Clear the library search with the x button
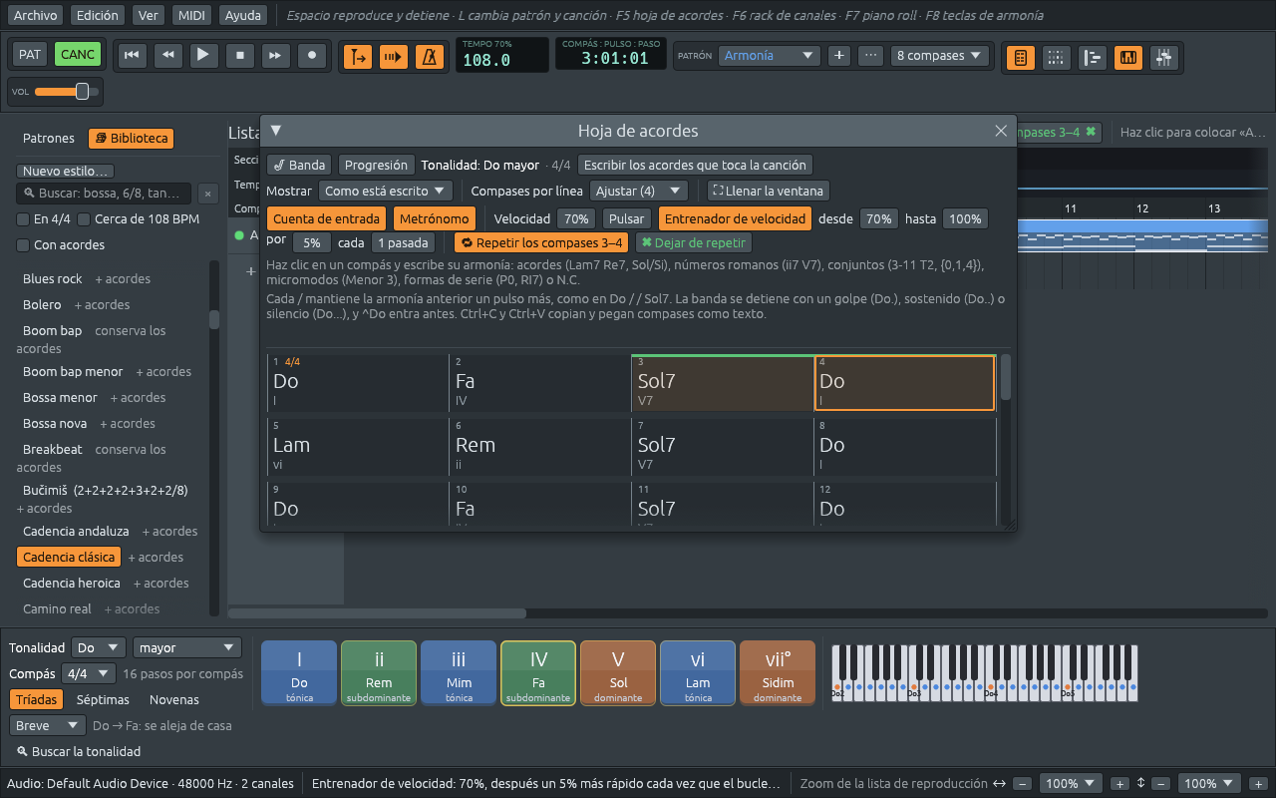The image size is (1276, 798). 207,194
